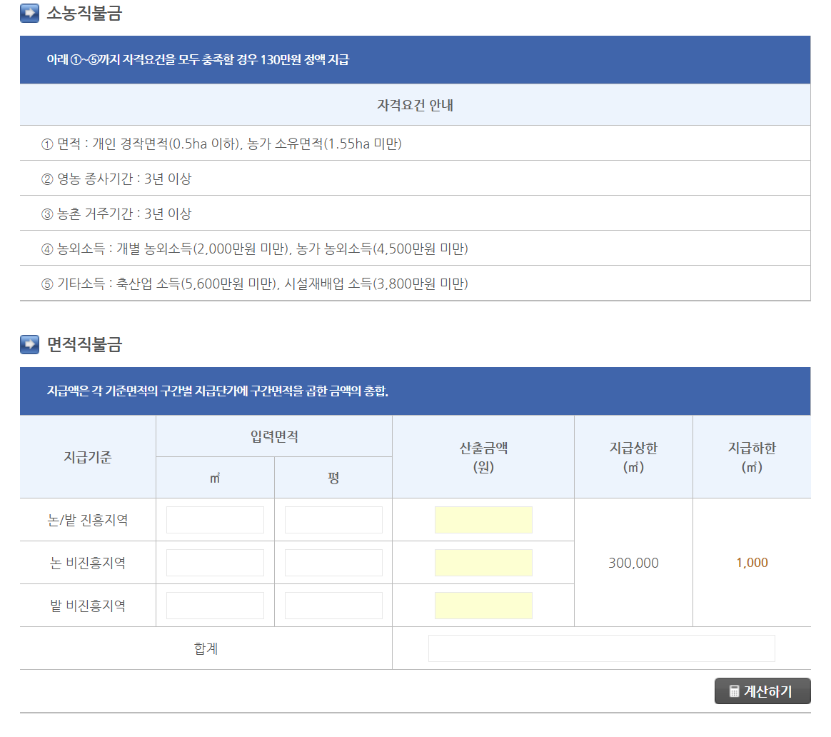Screen dimensions: 831x737
Task: Click the yellow 산출금액 field for 논/밭 진흥지역
Action: 483,519
